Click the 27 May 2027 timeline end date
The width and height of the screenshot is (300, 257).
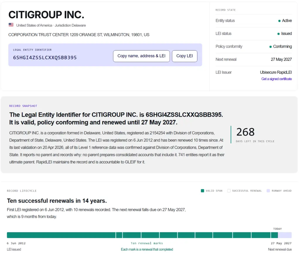[281, 243]
